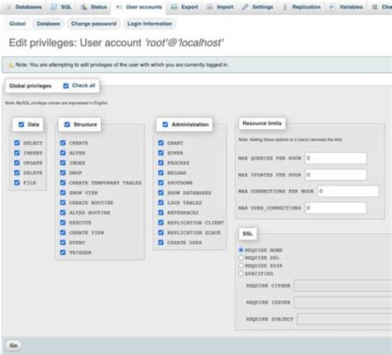Click the Replication tab icon

tap(285, 7)
